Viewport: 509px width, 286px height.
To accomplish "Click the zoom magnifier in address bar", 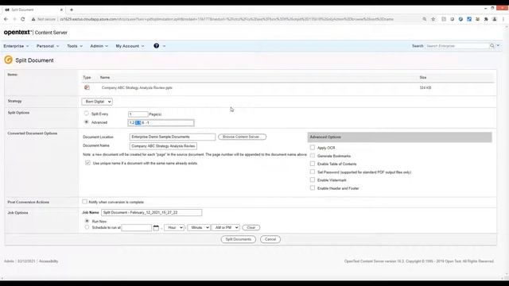I will (x=424, y=19).
